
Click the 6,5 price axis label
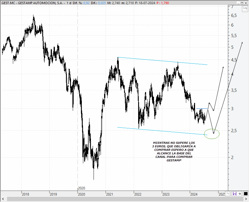[234, 15]
